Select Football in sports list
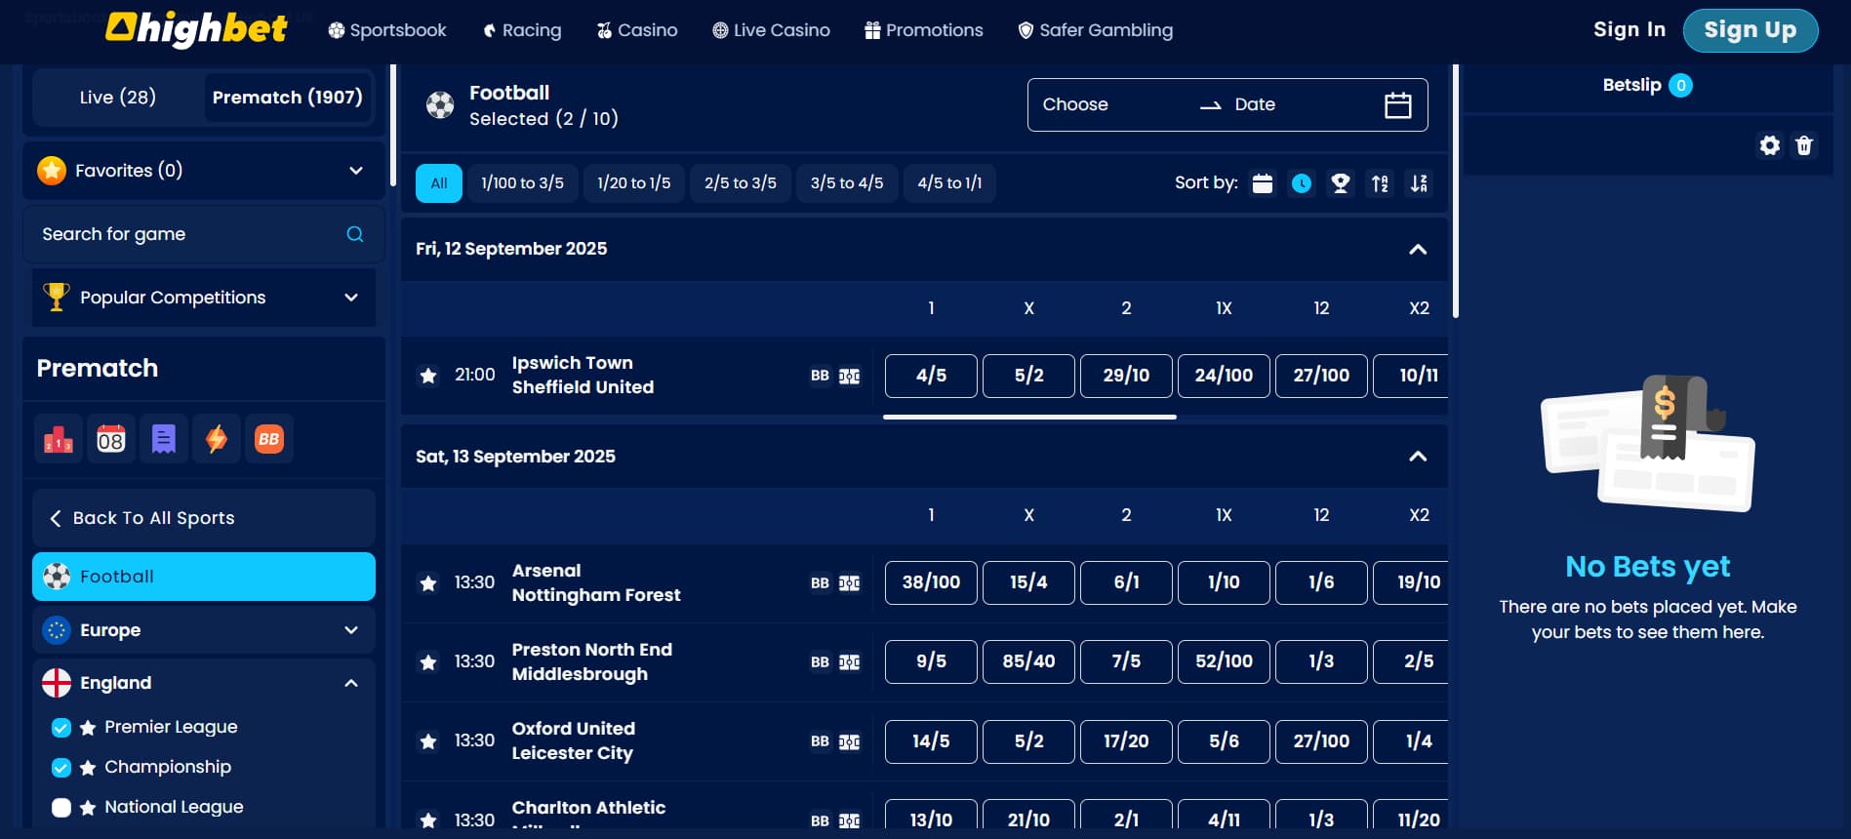This screenshot has width=1851, height=839. [204, 577]
